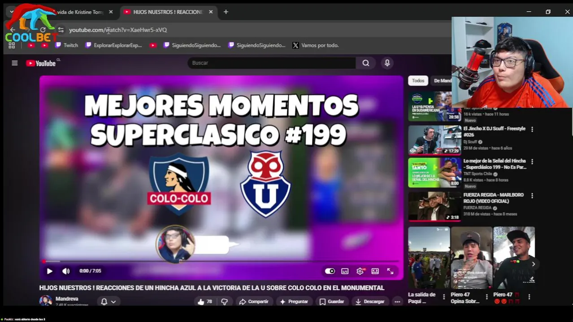The height and width of the screenshot is (322, 573).
Task: Seek on the video progress bar
Action: click(x=221, y=261)
